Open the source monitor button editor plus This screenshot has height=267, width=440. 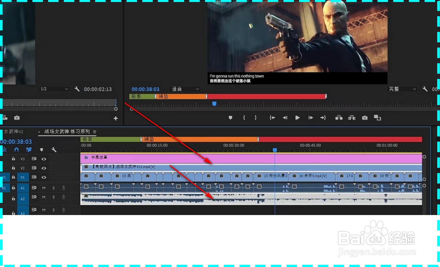pyautogui.click(x=116, y=118)
